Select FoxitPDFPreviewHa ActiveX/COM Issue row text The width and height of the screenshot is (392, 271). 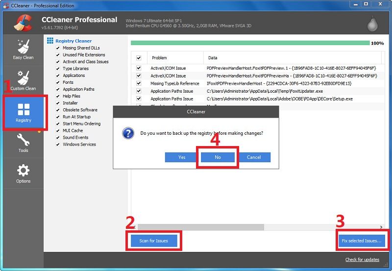pos(168,76)
